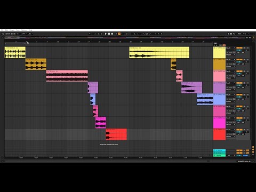Select the red audio clip on track 8
The width and height of the screenshot is (256, 192).
coord(116,134)
